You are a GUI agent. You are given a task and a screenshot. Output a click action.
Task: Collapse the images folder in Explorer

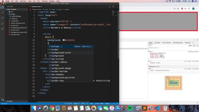pyautogui.click(x=13, y=14)
